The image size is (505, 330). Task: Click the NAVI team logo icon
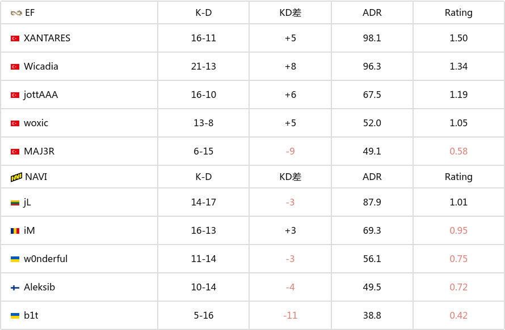click(16, 177)
